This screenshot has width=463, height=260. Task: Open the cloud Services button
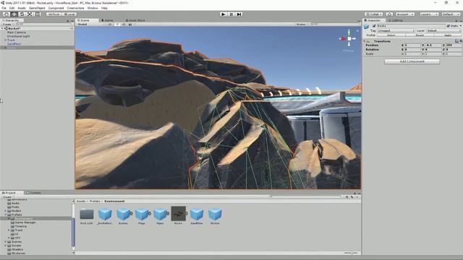point(389,14)
